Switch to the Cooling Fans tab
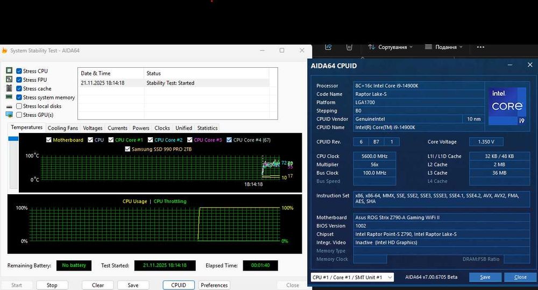This screenshot has width=538, height=290. [63, 128]
